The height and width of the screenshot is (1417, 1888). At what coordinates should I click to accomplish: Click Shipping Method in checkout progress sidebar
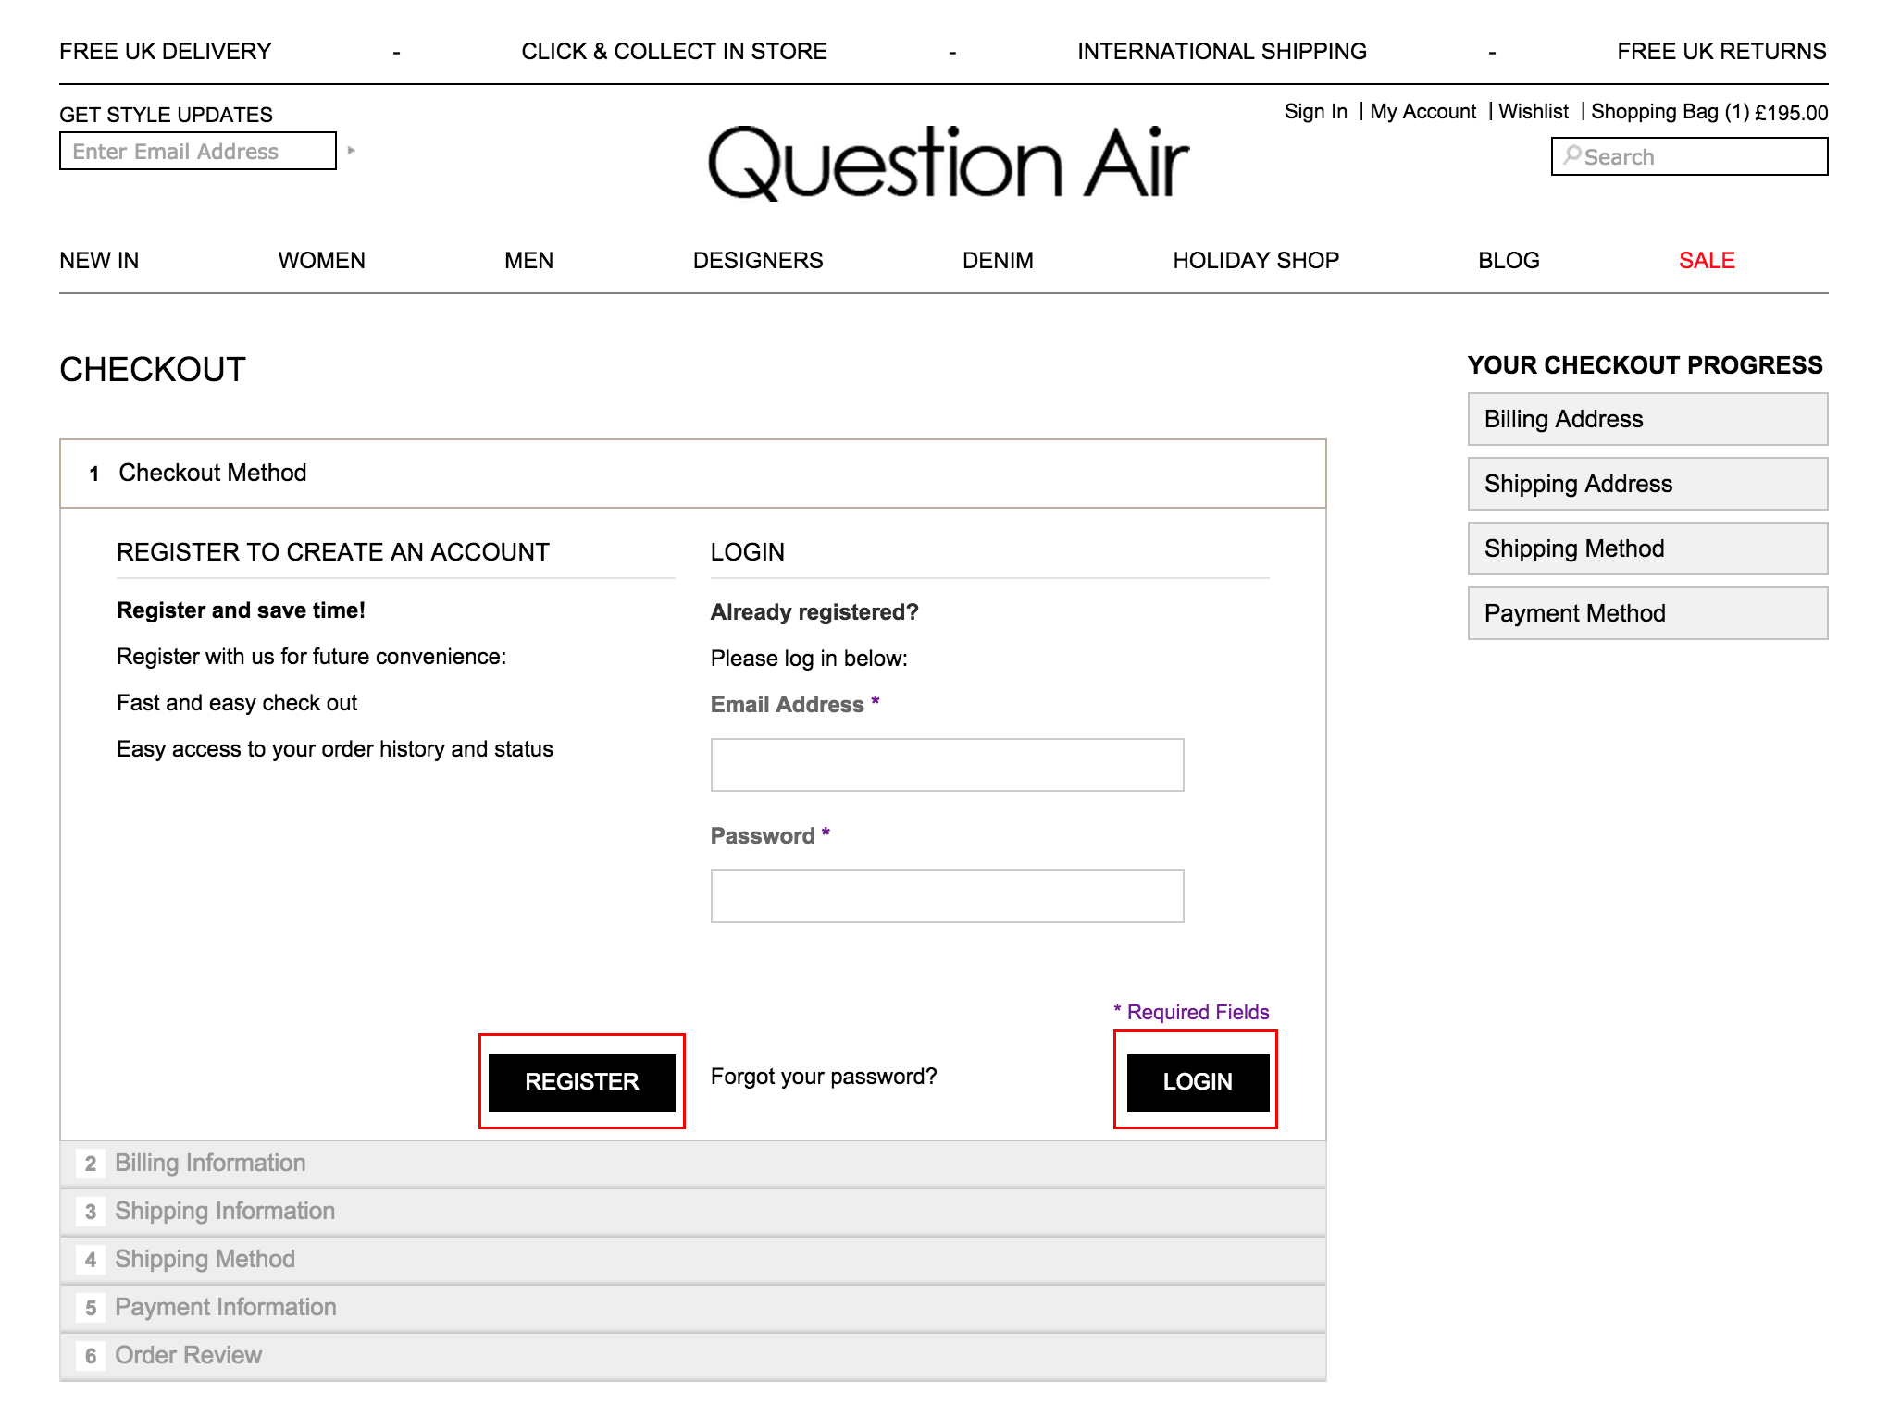1647,548
